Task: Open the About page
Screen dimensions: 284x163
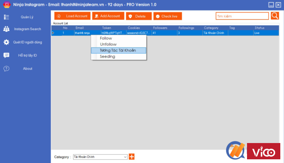Action: pos(27,69)
